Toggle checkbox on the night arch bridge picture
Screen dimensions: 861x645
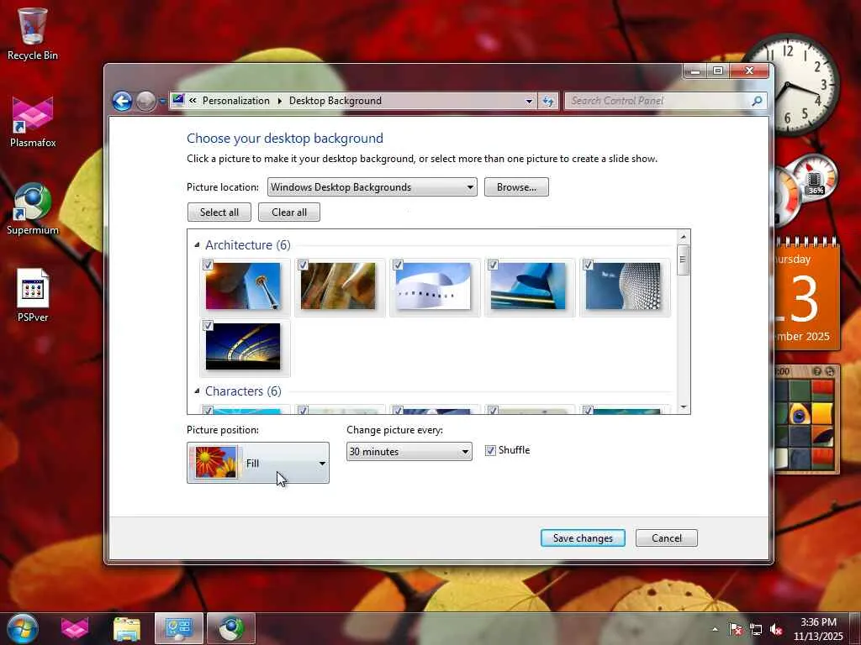pyautogui.click(x=208, y=325)
